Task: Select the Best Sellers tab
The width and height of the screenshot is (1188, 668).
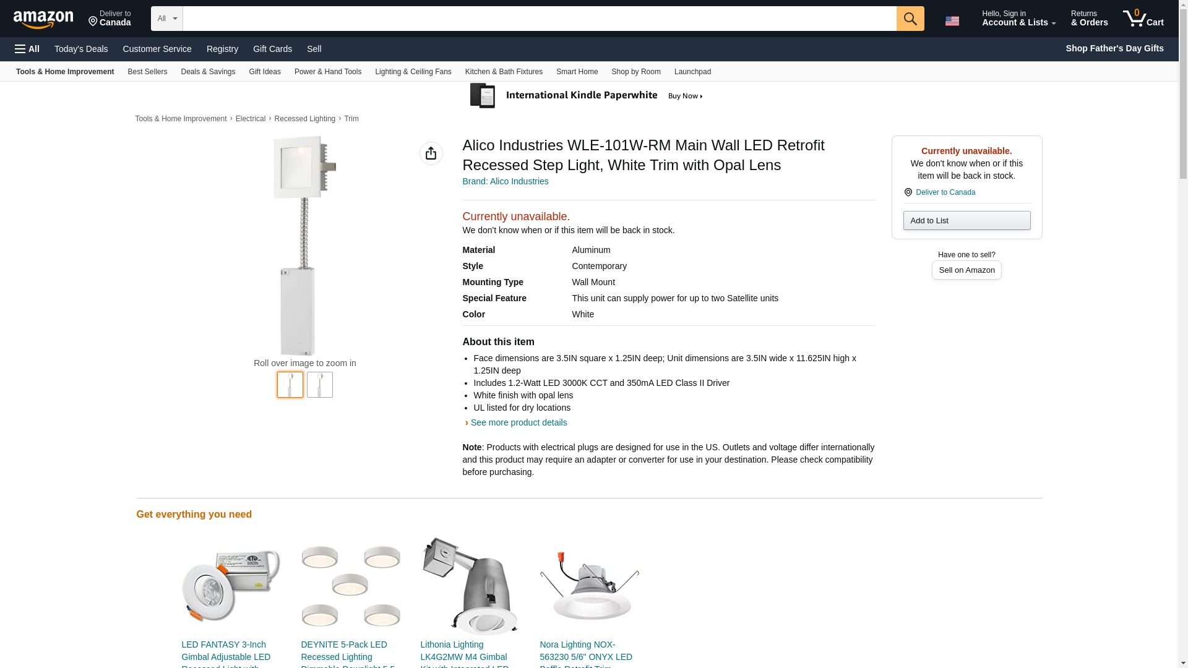Action: pos(147,72)
